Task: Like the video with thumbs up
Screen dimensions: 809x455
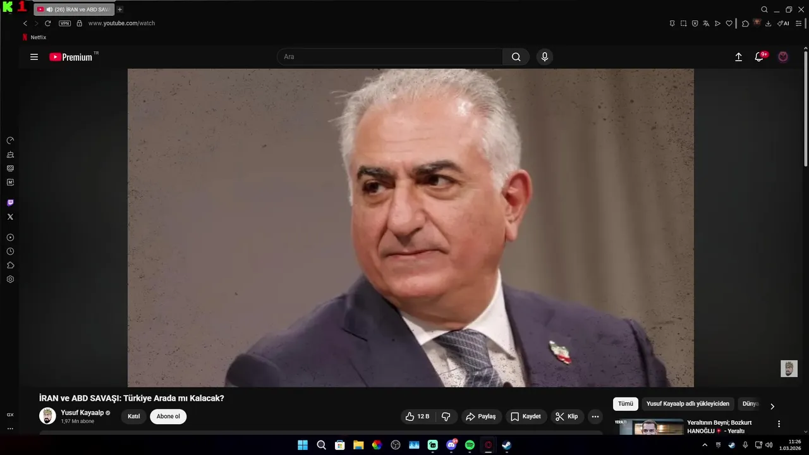Action: [418, 416]
